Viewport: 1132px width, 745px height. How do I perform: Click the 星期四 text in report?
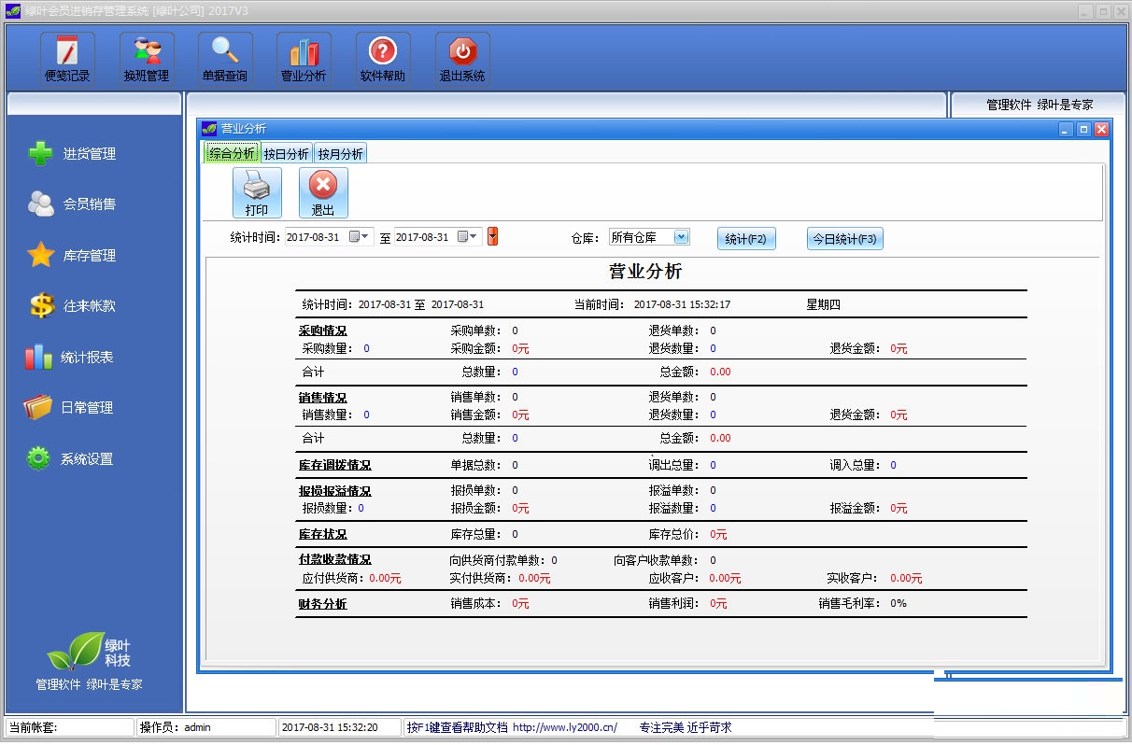pyautogui.click(x=824, y=304)
